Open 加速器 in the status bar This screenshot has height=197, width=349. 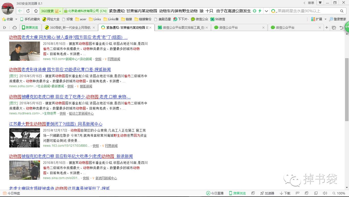pyautogui.click(x=267, y=193)
